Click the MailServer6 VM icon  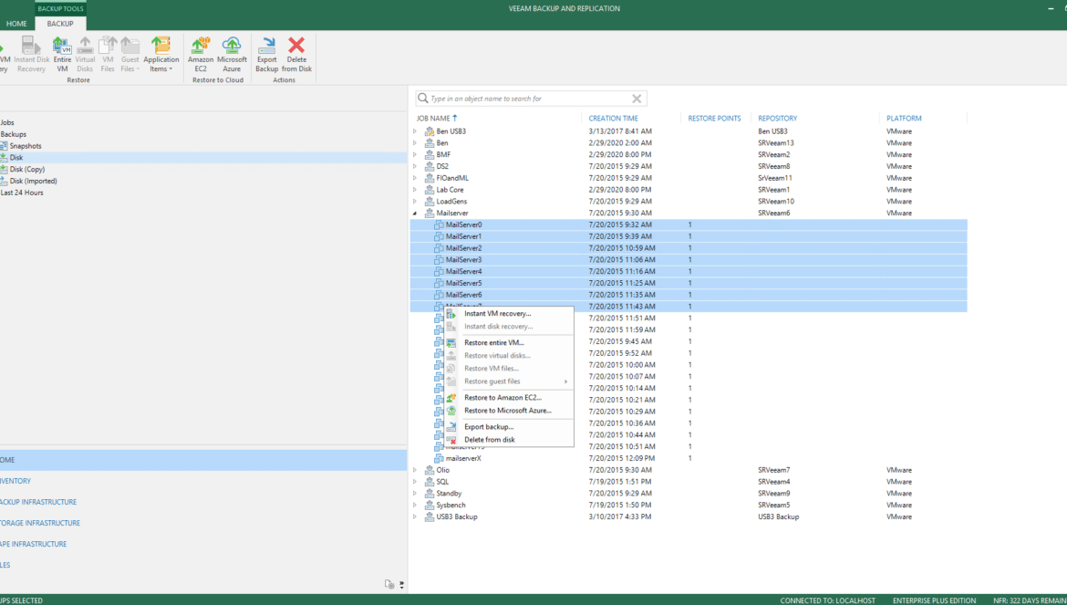click(x=439, y=295)
